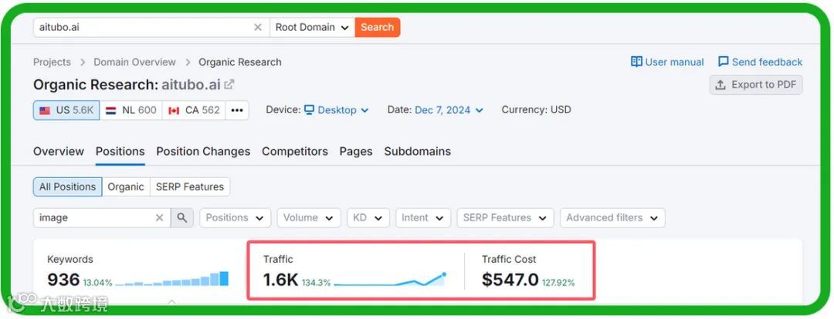Click the Traffic trend line chart
This screenshot has height=319, width=834.
(x=390, y=279)
